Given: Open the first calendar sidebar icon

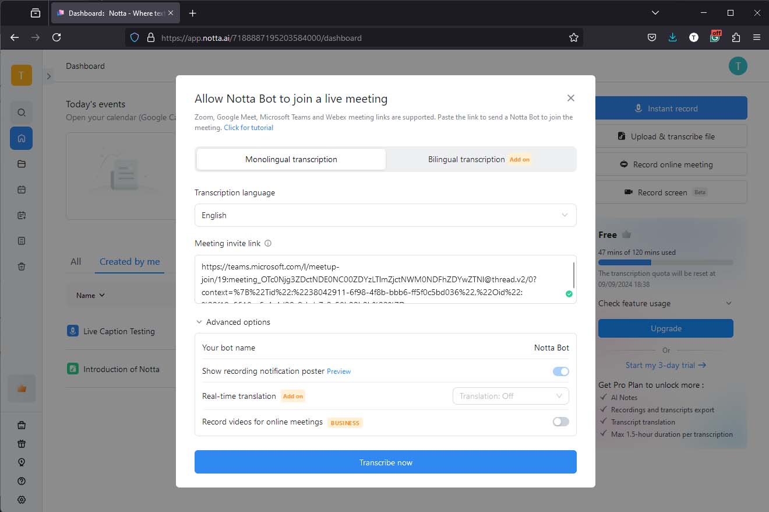Looking at the screenshot, I should coord(22,190).
